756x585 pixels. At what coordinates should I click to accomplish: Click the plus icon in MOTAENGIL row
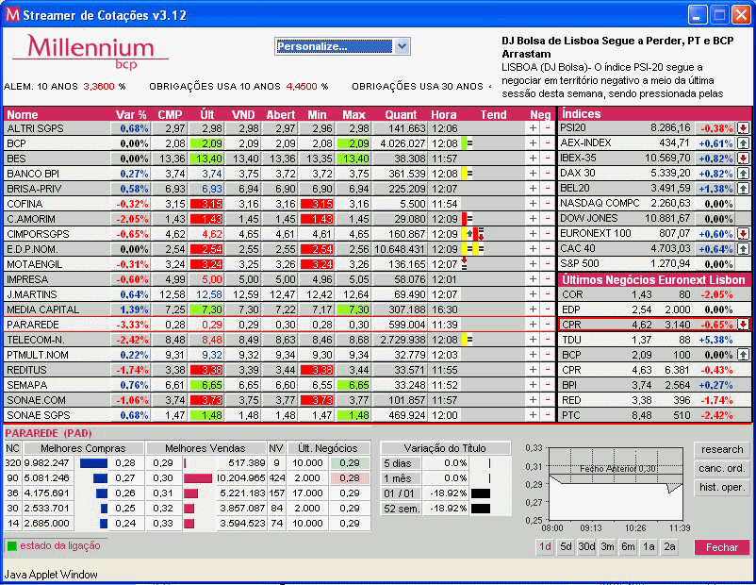pos(533,264)
